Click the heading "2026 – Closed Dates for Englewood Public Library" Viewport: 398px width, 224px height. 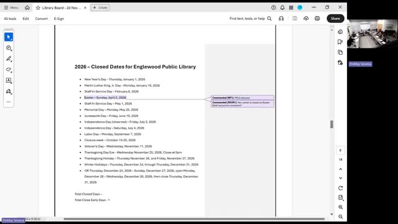[x=135, y=67]
